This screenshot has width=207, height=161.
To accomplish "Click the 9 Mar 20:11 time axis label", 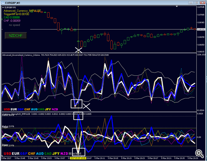I will click(100, 158).
